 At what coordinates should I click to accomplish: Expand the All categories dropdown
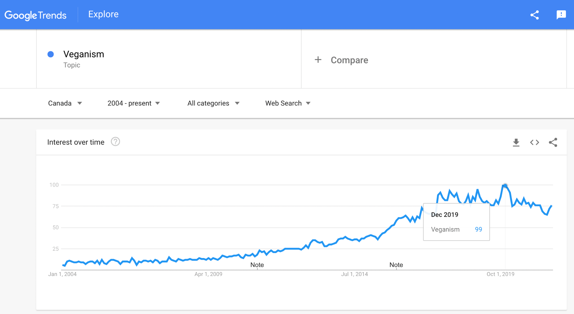pos(213,103)
